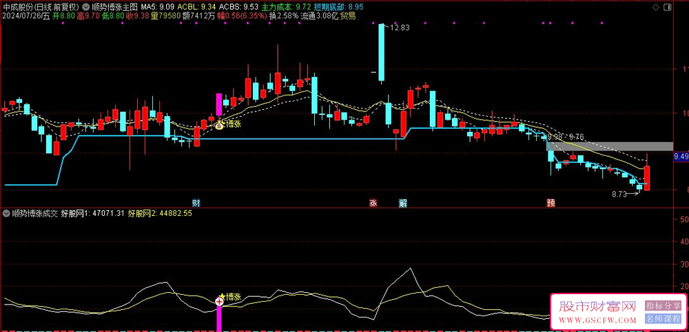The height and width of the screenshot is (332, 689).
Task: Click the 预 info marker
Action: click(550, 203)
